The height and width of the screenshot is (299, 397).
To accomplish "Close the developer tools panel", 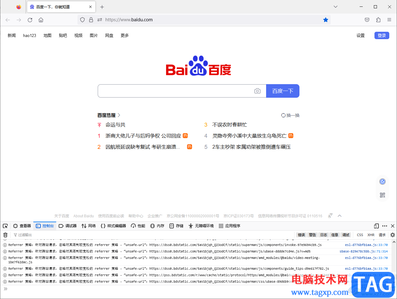I will pyautogui.click(x=393, y=226).
